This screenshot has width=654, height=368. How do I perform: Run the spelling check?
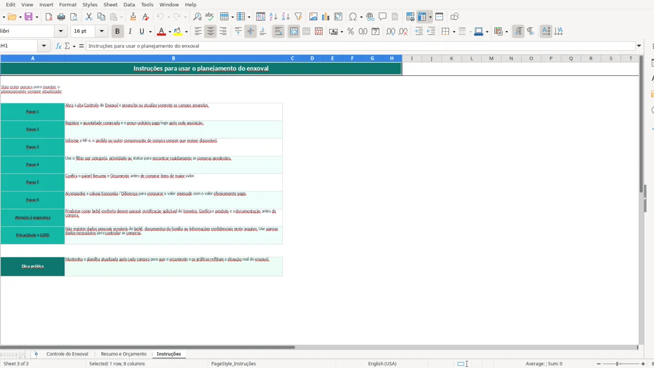coord(209,17)
